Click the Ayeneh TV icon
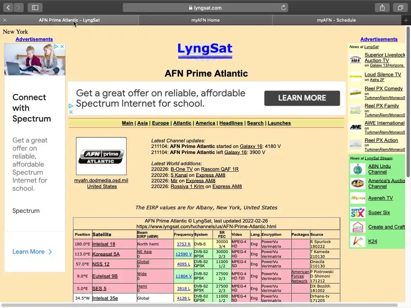 (358, 198)
